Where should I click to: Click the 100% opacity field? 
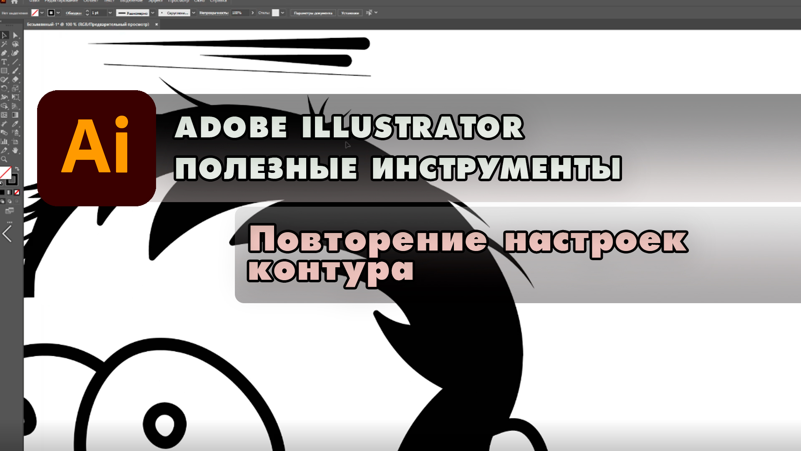tap(240, 13)
